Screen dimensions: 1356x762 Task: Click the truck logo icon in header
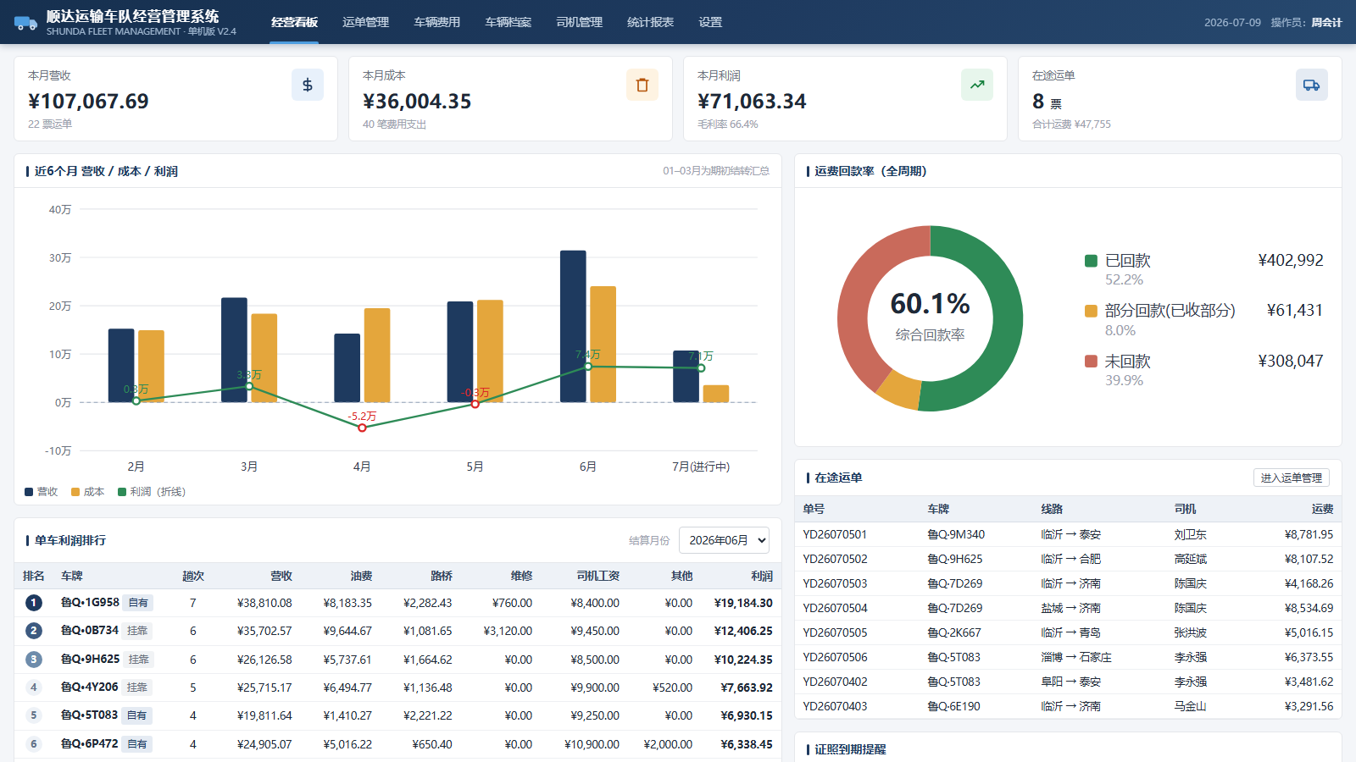point(26,23)
